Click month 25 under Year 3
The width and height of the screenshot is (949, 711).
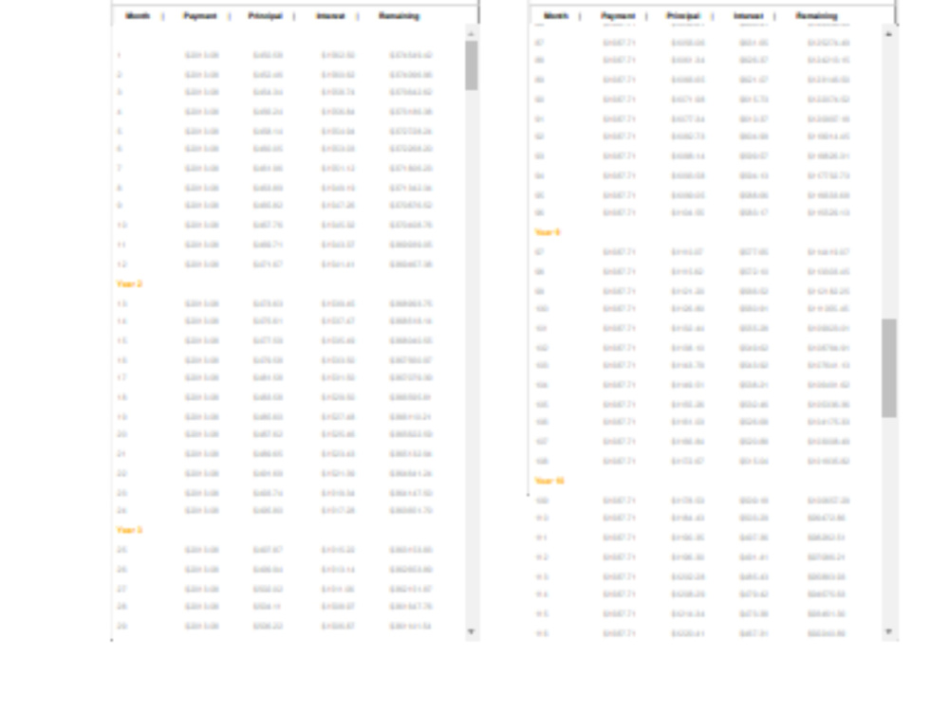(121, 550)
